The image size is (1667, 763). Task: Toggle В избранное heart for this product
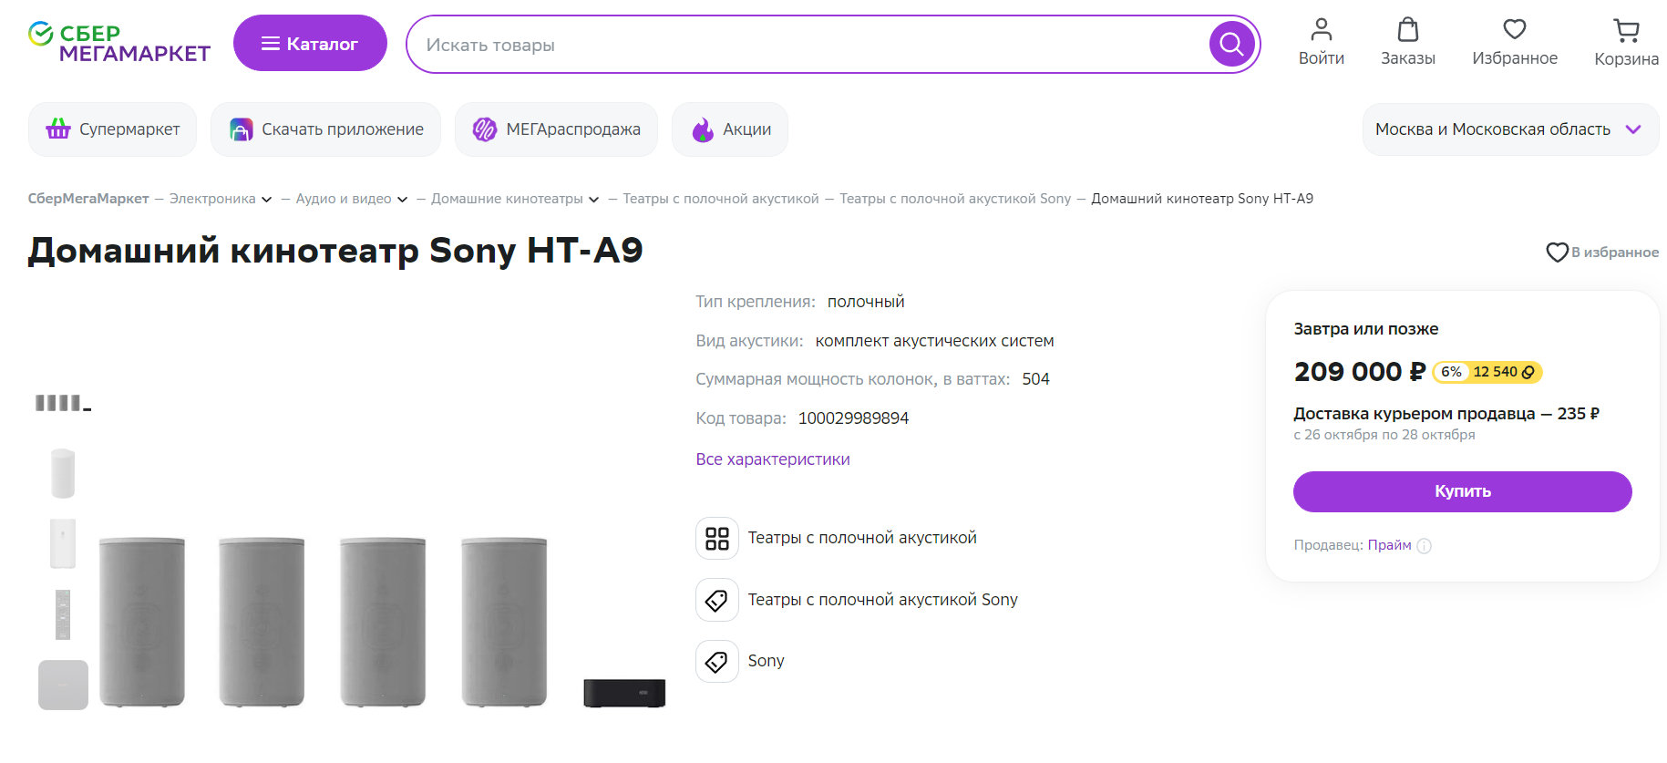pos(1557,253)
